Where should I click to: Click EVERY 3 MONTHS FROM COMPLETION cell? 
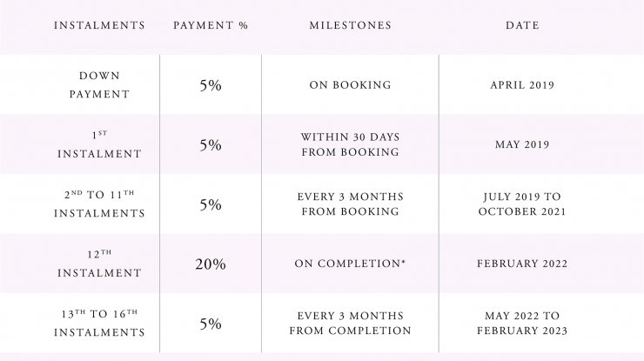[x=351, y=324]
